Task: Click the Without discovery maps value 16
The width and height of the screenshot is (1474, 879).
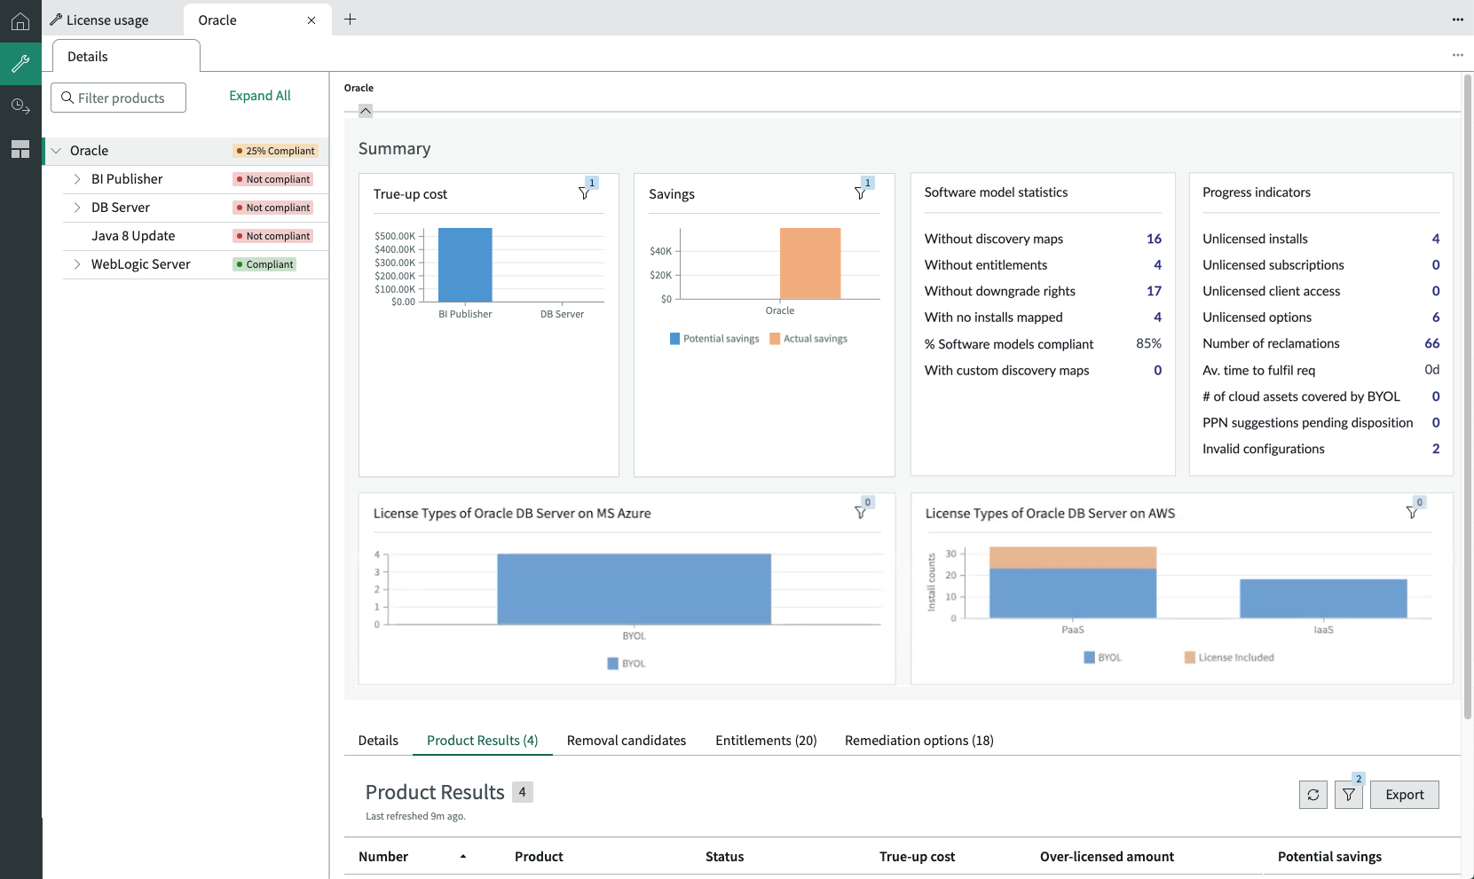Action: [x=1154, y=239]
